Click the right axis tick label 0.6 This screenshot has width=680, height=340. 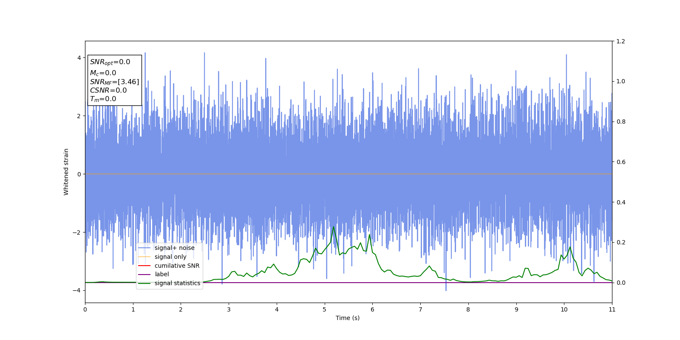(x=621, y=162)
